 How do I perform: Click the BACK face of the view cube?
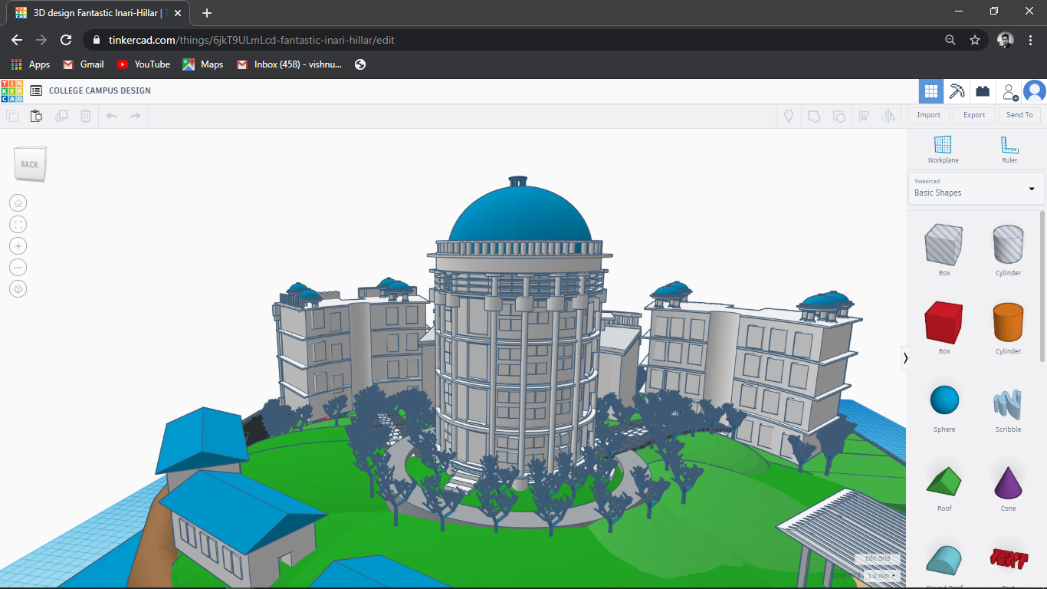coord(30,164)
